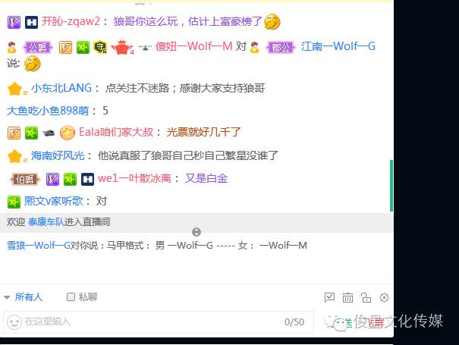The width and height of the screenshot is (459, 345).
Task: Click the 公爵 badge beside 傻妞一Wolf一M
Action: click(38, 47)
